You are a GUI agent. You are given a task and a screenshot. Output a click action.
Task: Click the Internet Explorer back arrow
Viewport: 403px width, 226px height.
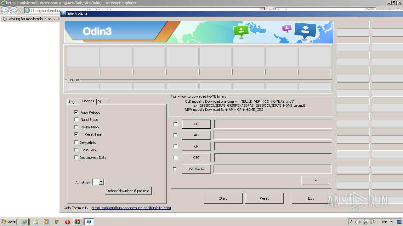pos(5,10)
